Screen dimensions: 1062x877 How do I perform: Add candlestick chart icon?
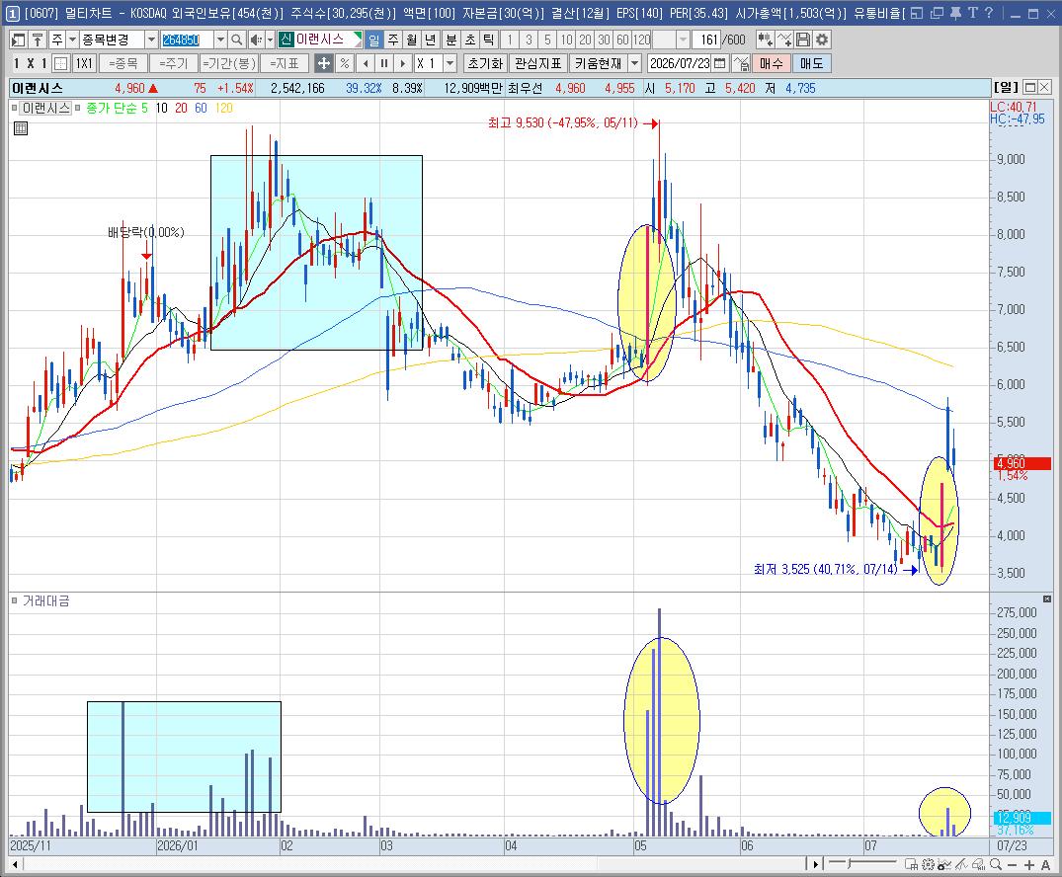coord(765,40)
